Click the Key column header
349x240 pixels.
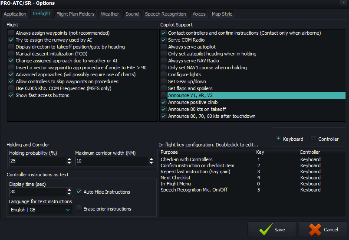click(277, 152)
